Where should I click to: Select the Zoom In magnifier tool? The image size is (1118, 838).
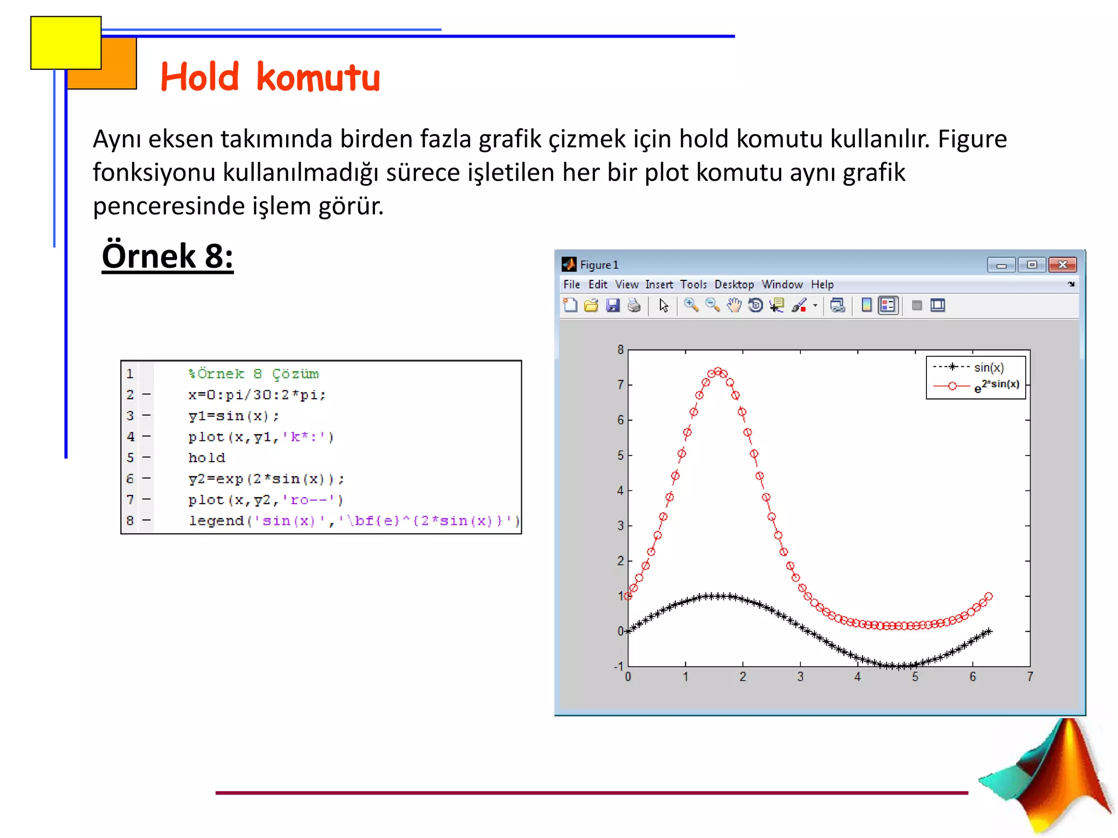pos(692,306)
